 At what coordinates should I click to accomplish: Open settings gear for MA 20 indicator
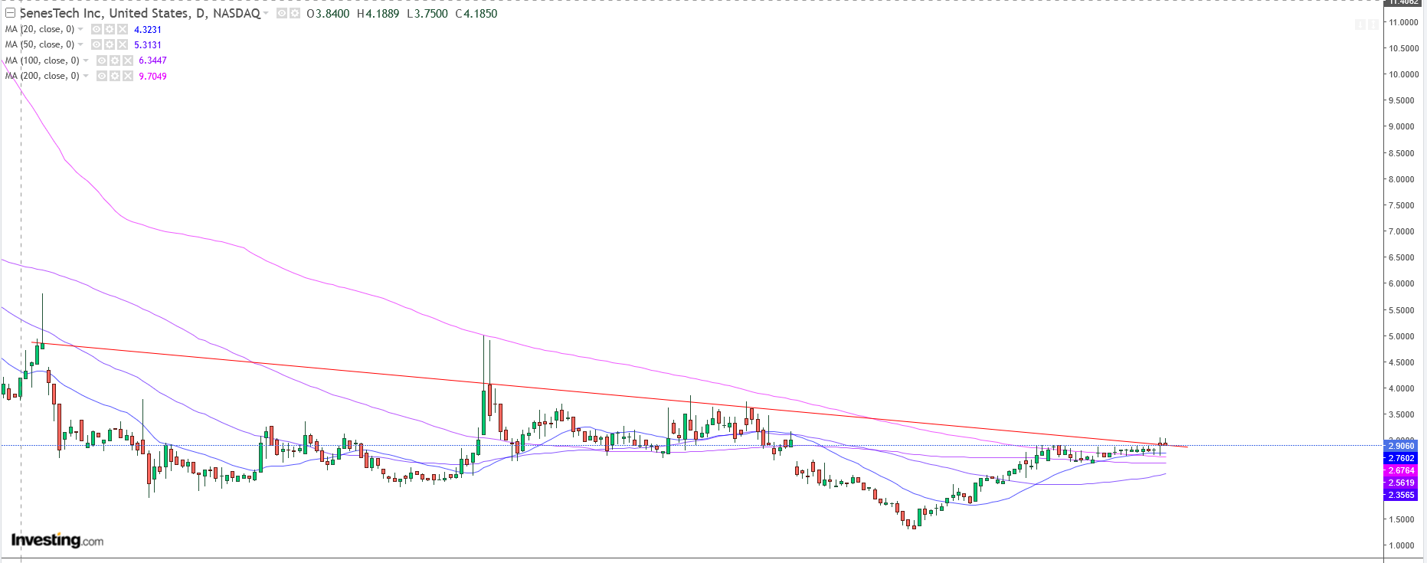pos(110,29)
